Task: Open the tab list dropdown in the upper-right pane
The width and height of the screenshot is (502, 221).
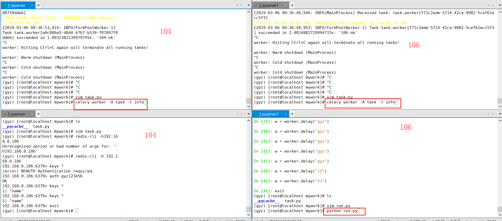Action: 500,5
